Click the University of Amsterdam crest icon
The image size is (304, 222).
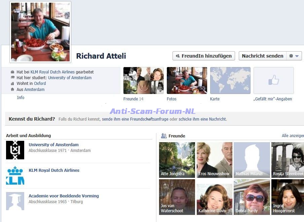coord(15,150)
